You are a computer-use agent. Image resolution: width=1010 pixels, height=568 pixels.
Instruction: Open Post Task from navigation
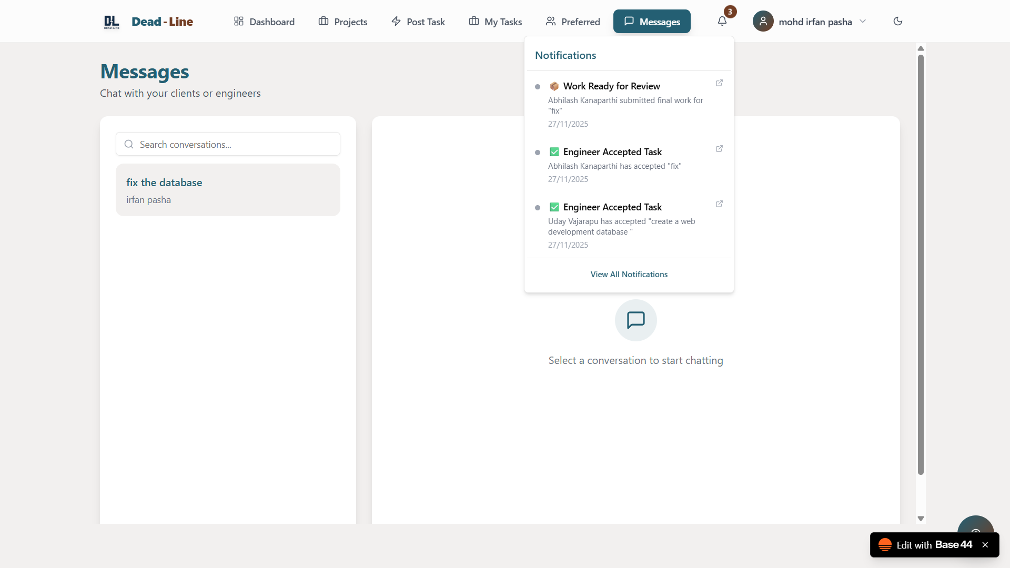coord(418,22)
